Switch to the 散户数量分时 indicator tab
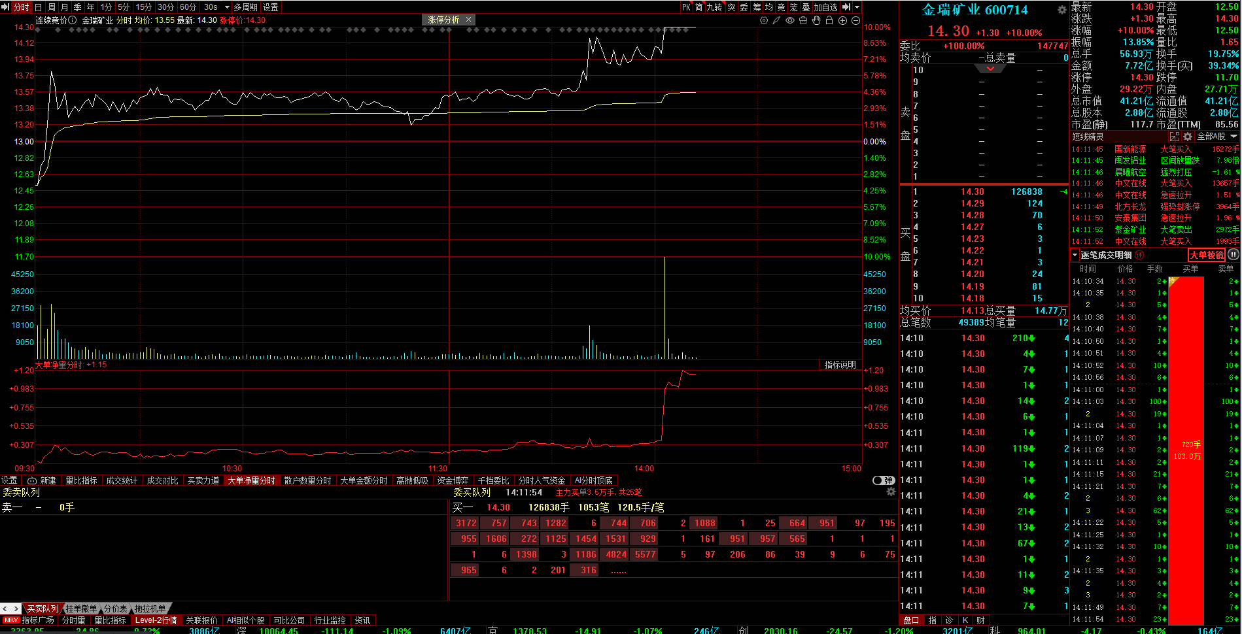The width and height of the screenshot is (1242, 634). (x=307, y=480)
